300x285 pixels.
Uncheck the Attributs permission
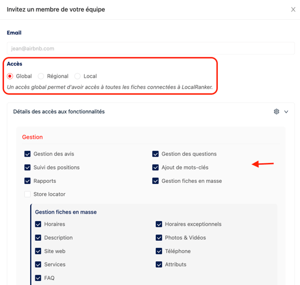(159, 265)
